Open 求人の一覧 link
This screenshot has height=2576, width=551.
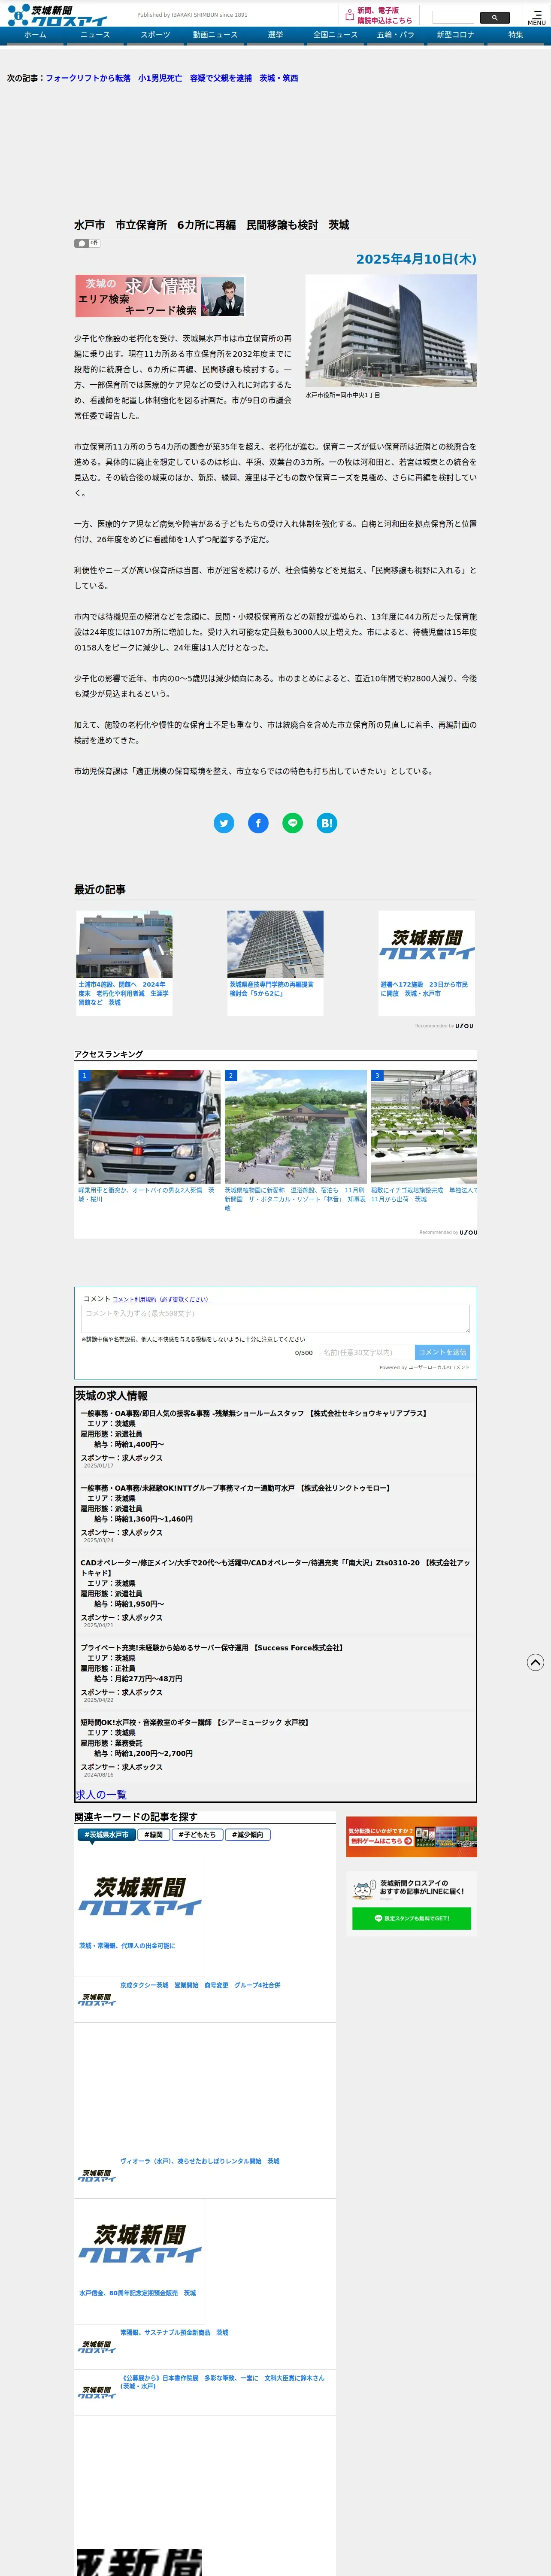[x=101, y=1795]
